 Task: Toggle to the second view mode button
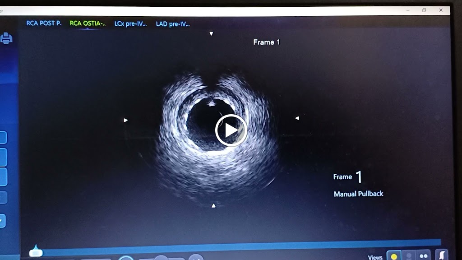pos(408,256)
